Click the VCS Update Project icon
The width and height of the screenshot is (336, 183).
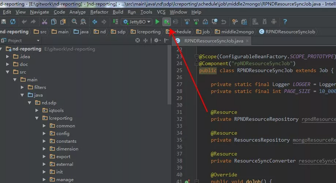(187, 22)
